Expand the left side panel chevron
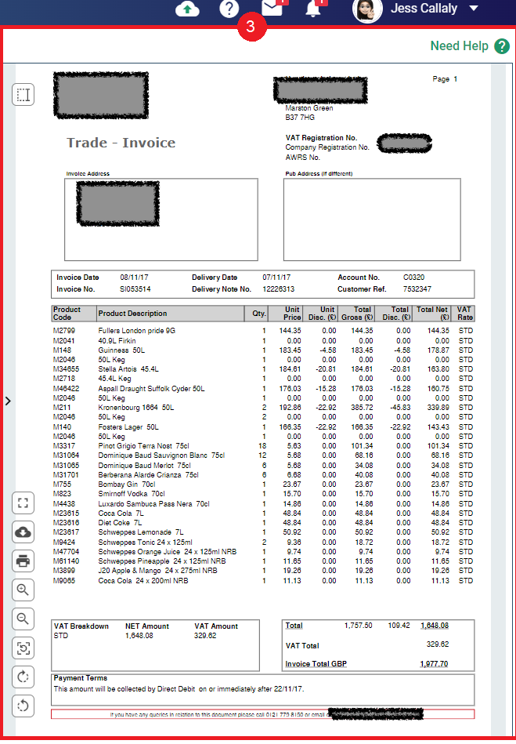Image resolution: width=516 pixels, height=744 pixels. (8, 401)
